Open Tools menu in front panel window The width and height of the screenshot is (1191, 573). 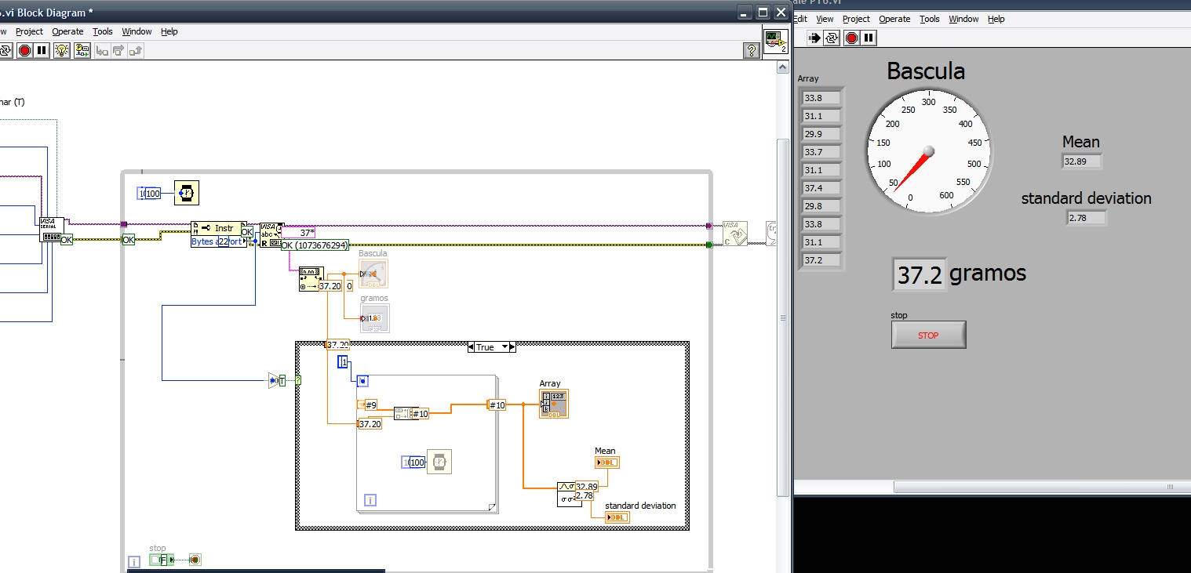pyautogui.click(x=930, y=19)
